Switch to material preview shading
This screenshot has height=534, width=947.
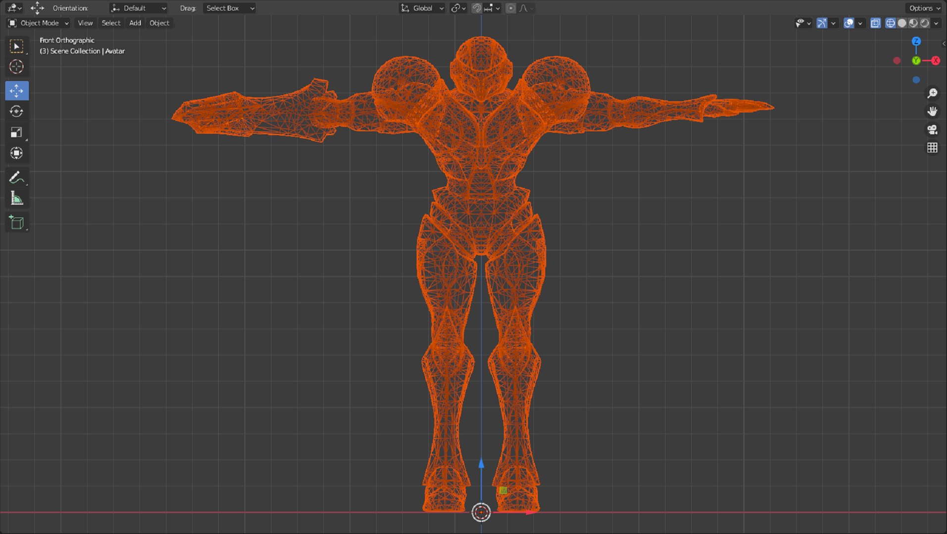(913, 23)
